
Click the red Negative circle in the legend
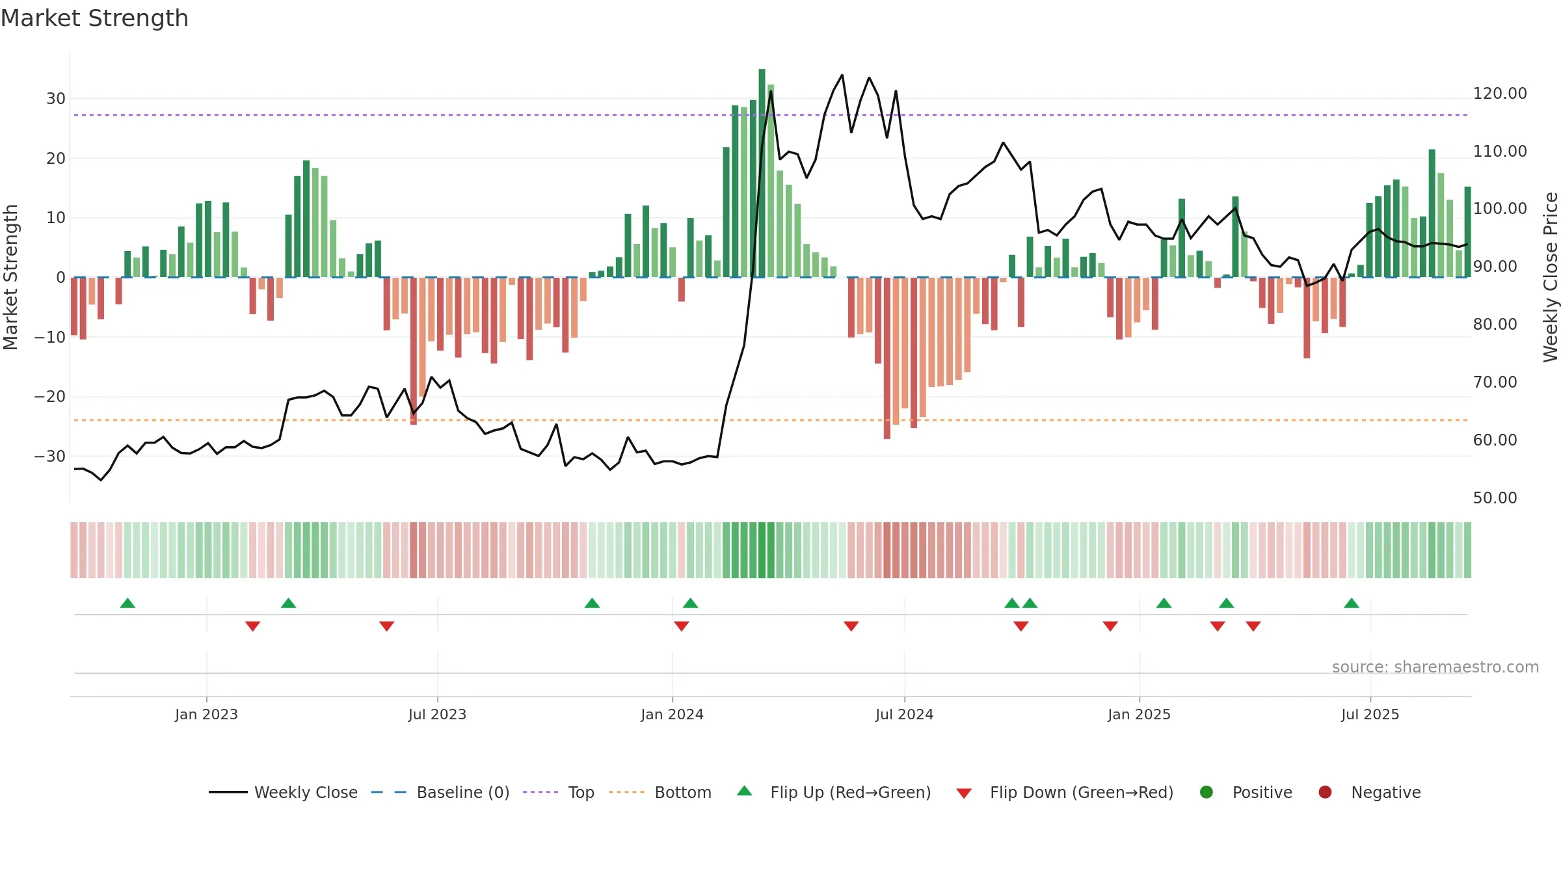[x=1325, y=792]
